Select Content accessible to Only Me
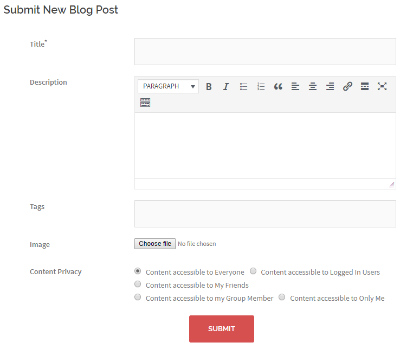The width and height of the screenshot is (413, 355). click(282, 297)
